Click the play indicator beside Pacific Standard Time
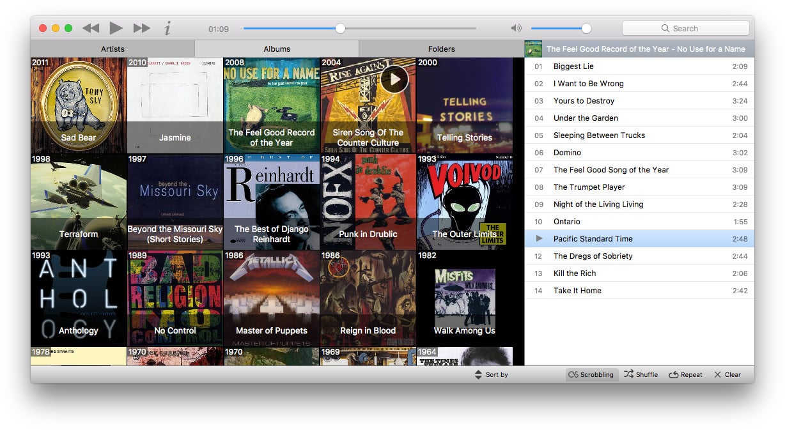This screenshot has width=785, height=430. (539, 239)
